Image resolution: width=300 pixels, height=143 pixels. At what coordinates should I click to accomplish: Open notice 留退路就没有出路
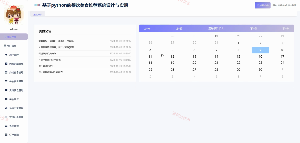point(47,54)
